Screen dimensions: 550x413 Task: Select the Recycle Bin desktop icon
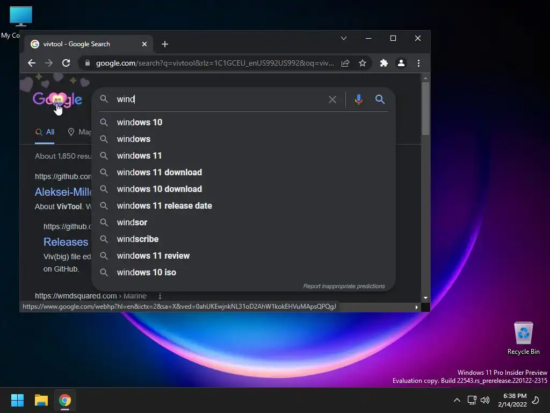tap(523, 339)
